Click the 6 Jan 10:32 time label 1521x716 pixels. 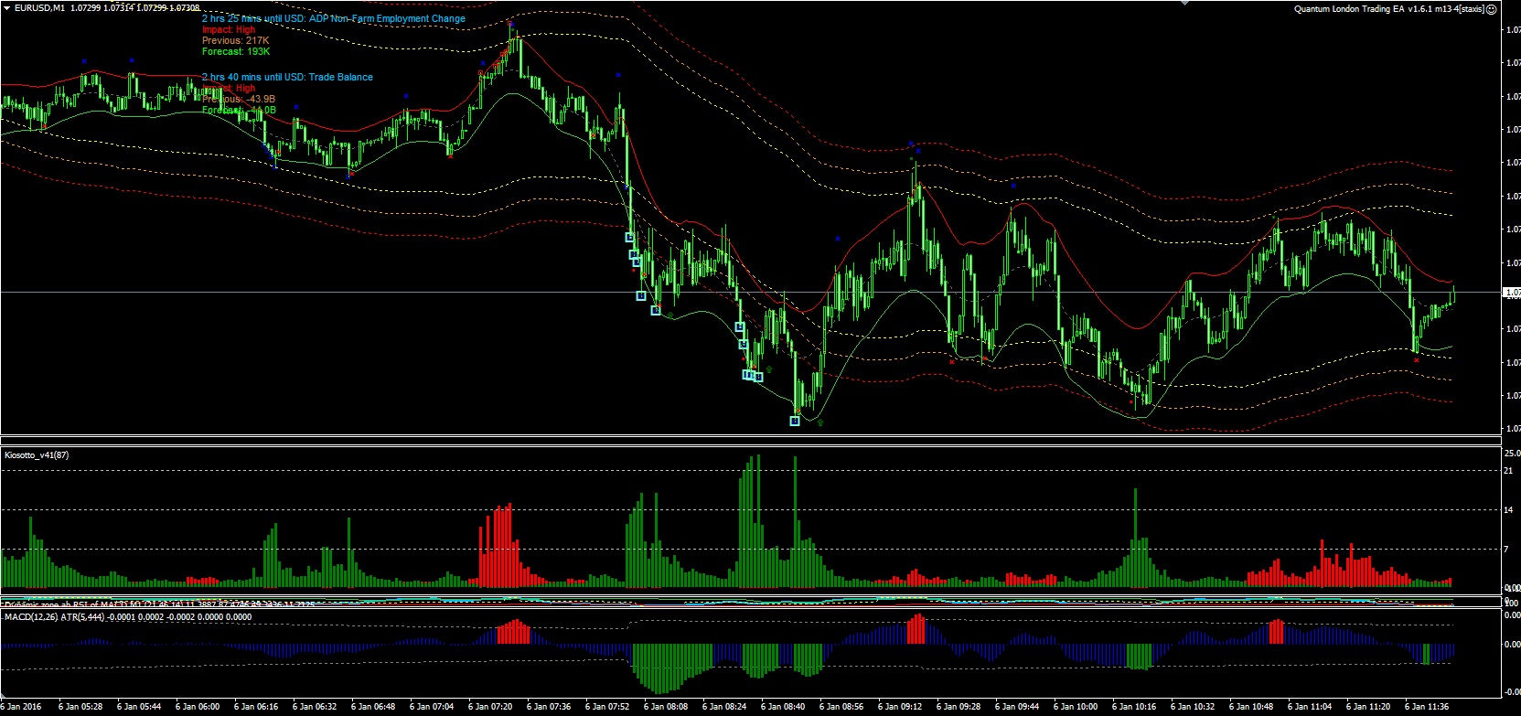point(1193,706)
